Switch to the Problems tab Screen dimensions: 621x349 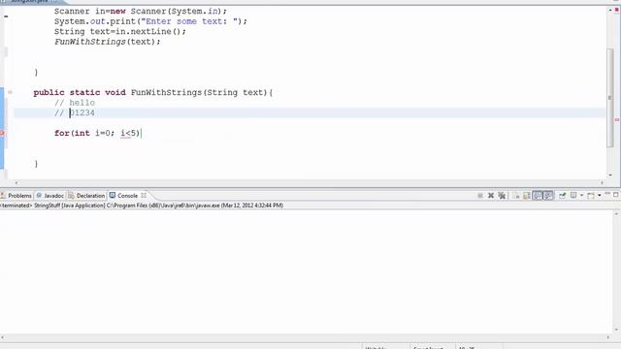(16, 196)
